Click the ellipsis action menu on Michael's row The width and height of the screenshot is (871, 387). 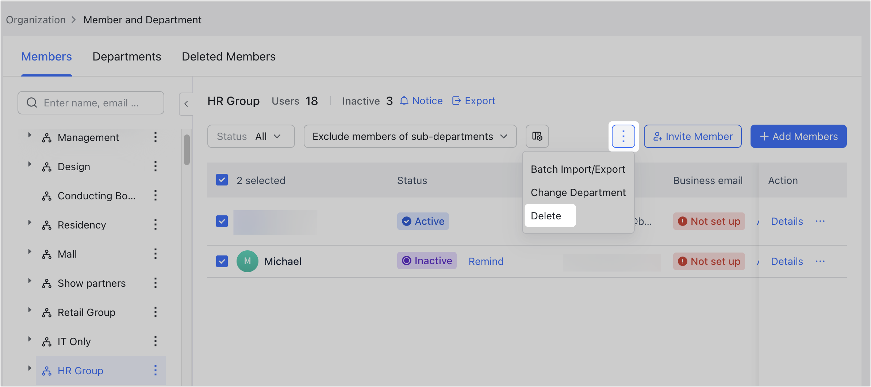pos(821,261)
